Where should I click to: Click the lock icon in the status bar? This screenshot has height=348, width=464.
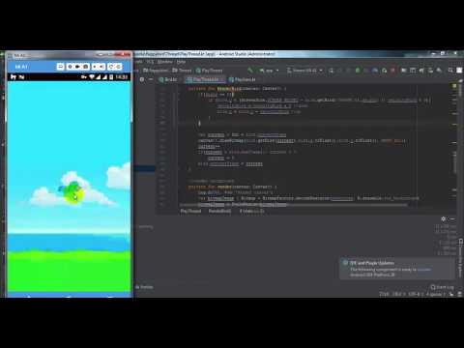[x=451, y=294]
